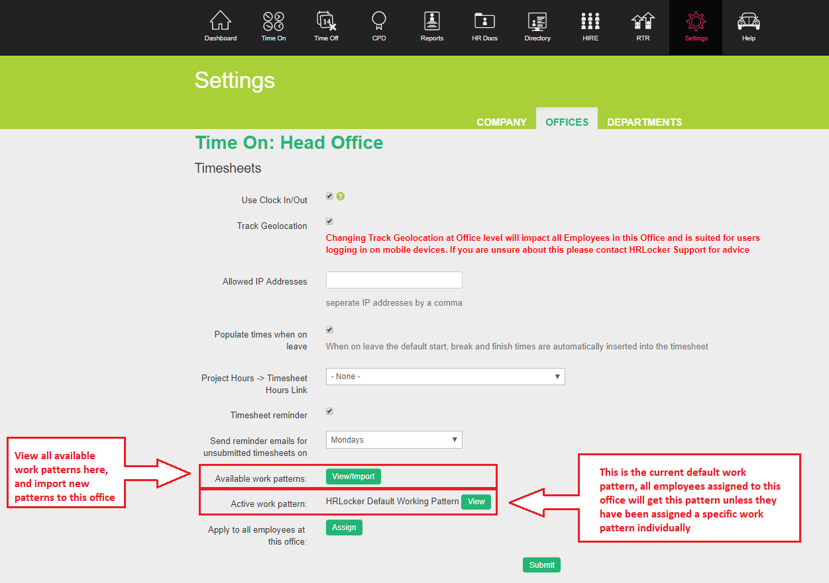Toggle the Timesheet reminder checkbox
This screenshot has height=583, width=829.
329,412
